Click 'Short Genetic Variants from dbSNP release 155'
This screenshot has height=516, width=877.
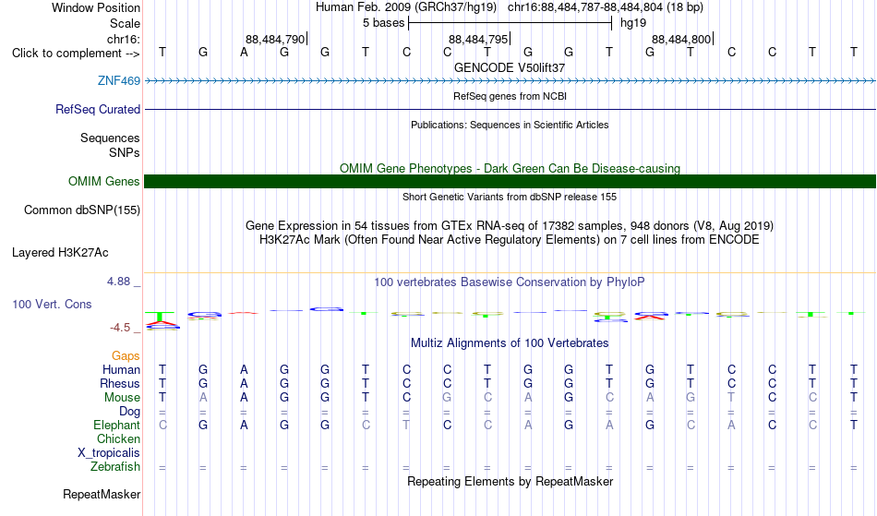point(510,197)
